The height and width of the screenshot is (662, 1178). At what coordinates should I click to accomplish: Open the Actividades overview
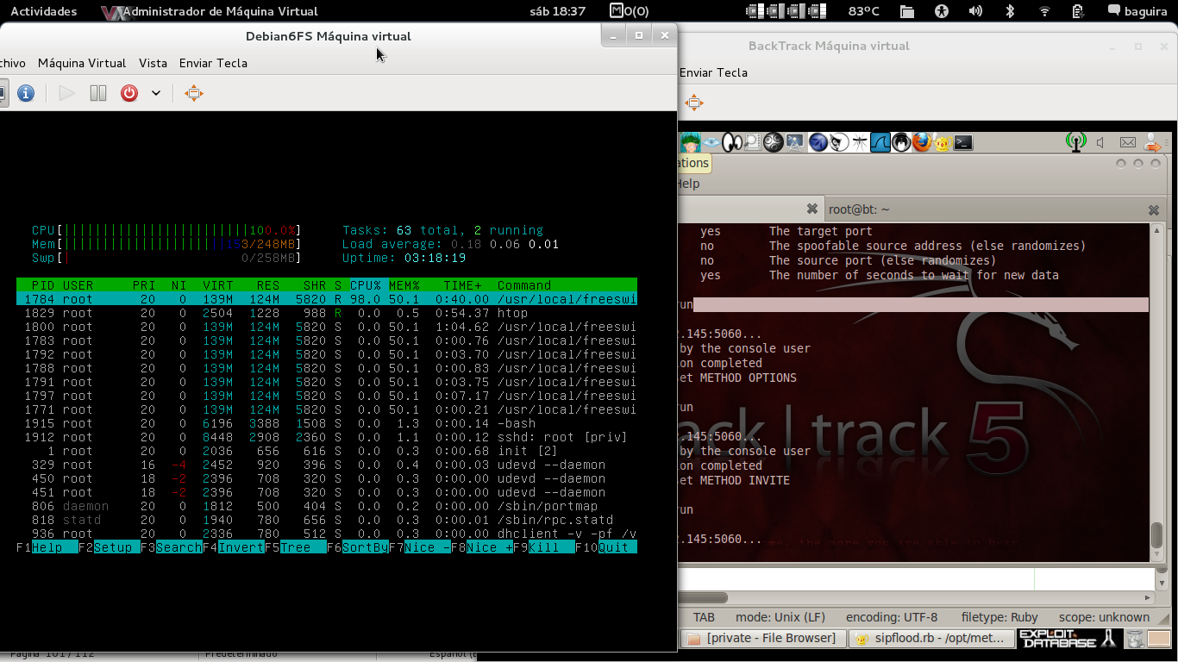(x=43, y=11)
